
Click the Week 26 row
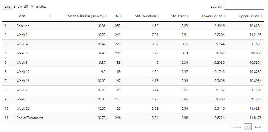(x=133, y=109)
